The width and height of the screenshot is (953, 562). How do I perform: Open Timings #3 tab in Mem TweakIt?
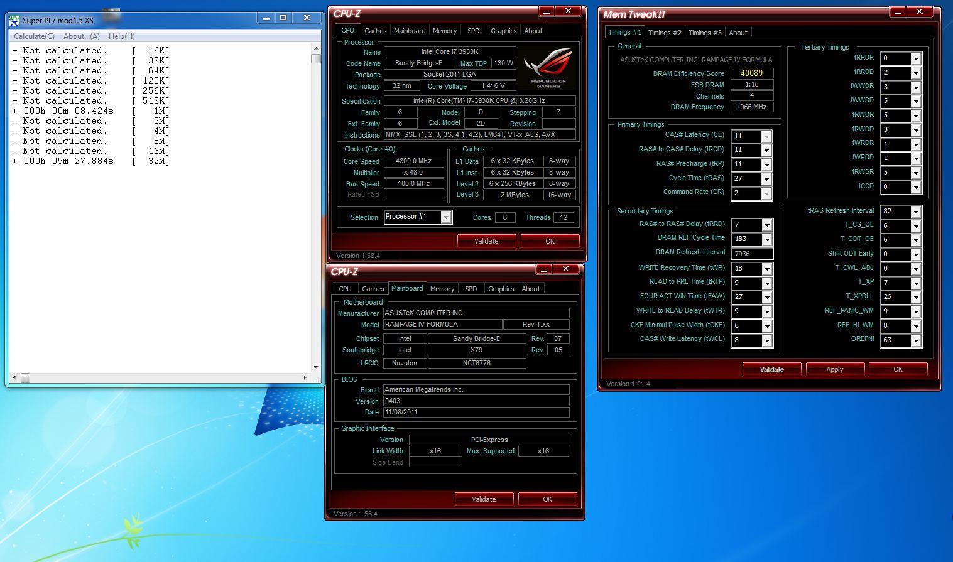coord(705,33)
